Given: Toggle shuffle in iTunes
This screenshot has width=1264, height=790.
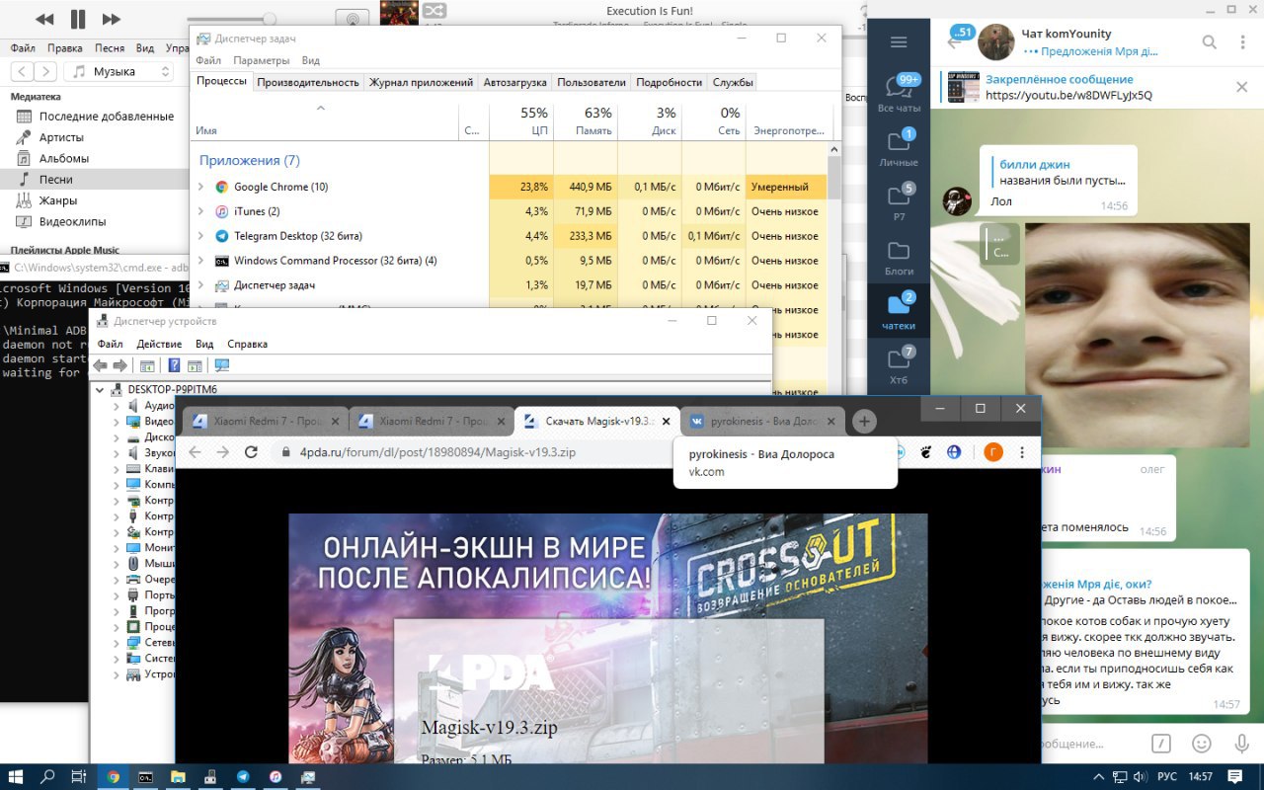Looking at the screenshot, I should [x=434, y=11].
